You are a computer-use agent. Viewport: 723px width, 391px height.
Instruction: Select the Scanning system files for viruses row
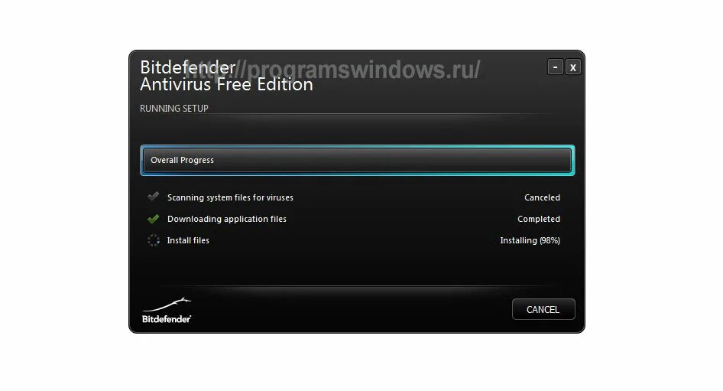coord(354,197)
